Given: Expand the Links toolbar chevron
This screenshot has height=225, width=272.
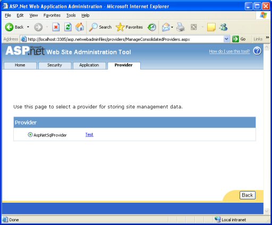Looking at the screenshot, I should click(x=267, y=38).
